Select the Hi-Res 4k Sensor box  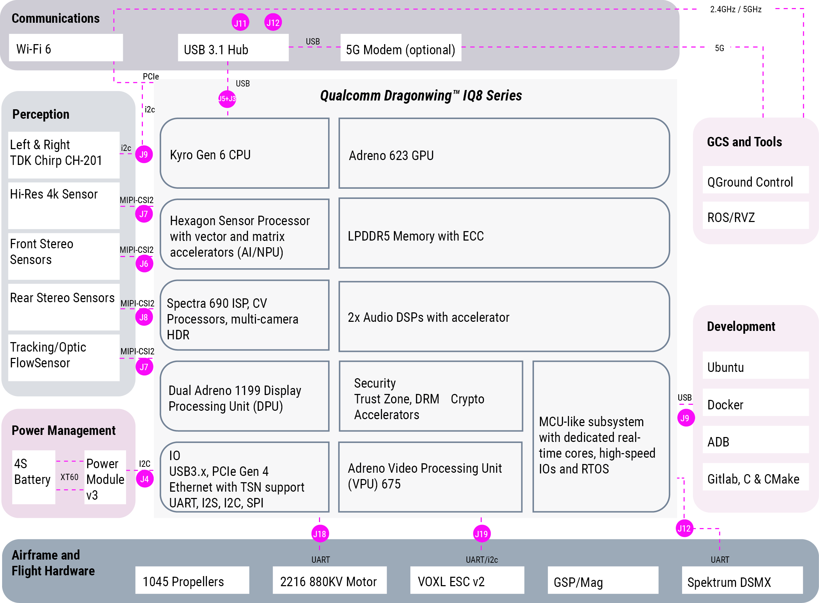[x=64, y=206]
